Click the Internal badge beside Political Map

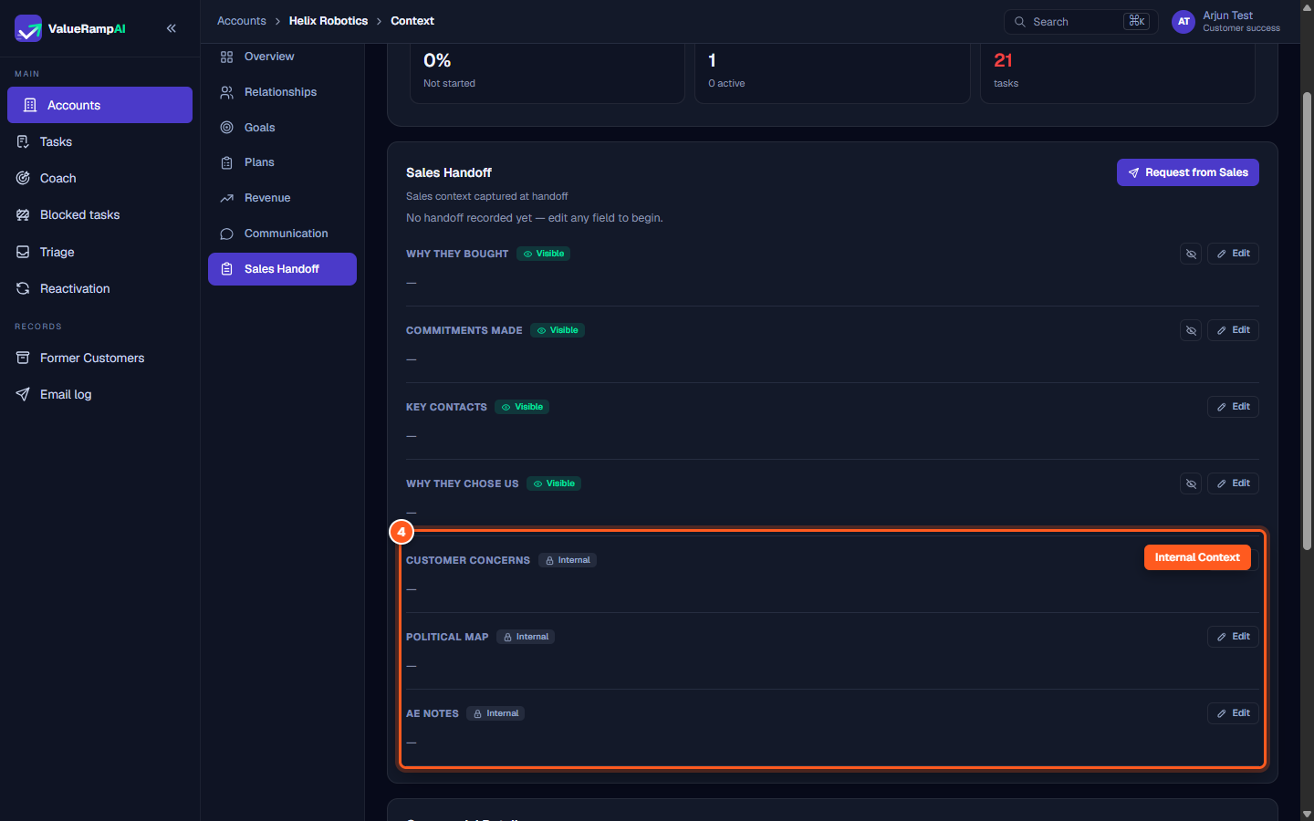point(526,637)
